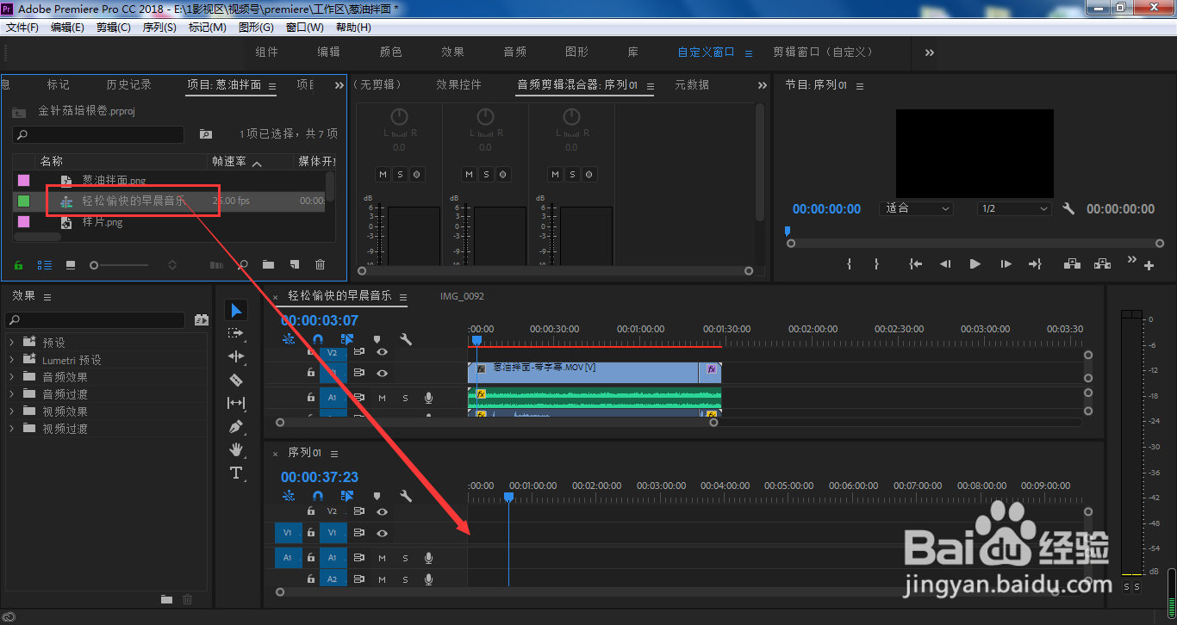This screenshot has height=625, width=1177.
Task: Click the New Item icon in Project panel
Action: tap(294, 265)
